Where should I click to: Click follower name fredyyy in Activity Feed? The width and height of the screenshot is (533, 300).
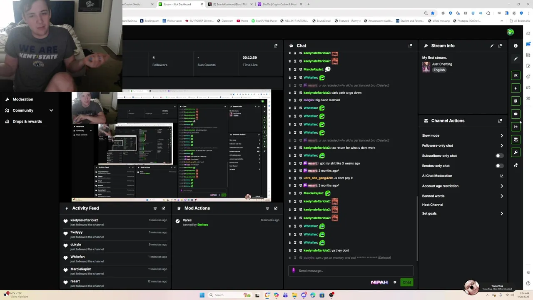[x=77, y=232]
